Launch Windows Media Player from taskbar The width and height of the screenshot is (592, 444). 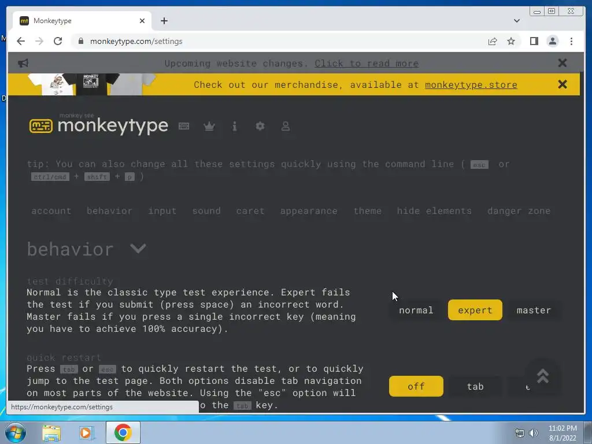[87, 432]
